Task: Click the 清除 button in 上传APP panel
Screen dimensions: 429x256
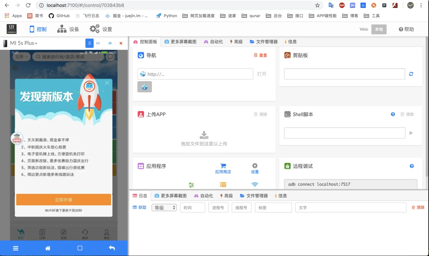Action: (x=261, y=114)
